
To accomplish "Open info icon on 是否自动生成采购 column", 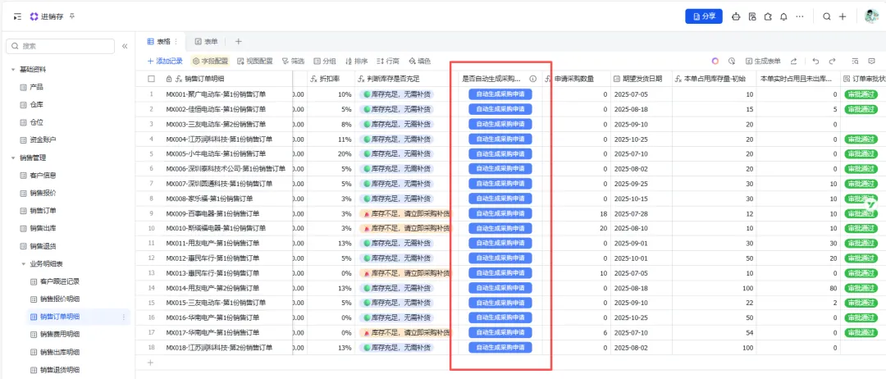I will (532, 79).
